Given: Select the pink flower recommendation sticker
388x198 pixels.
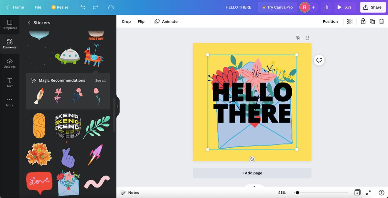Looking at the screenshot, I should pos(58,96).
